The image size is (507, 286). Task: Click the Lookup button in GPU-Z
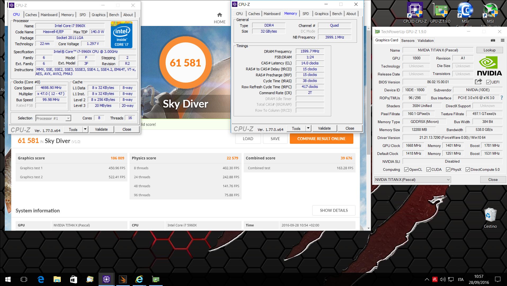pyautogui.click(x=489, y=50)
